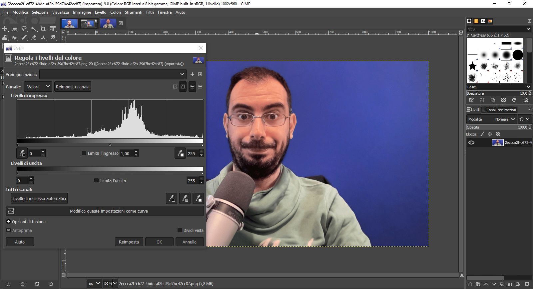This screenshot has height=289, width=533.
Task: Toggle lock position and size icon
Action: pos(490,134)
